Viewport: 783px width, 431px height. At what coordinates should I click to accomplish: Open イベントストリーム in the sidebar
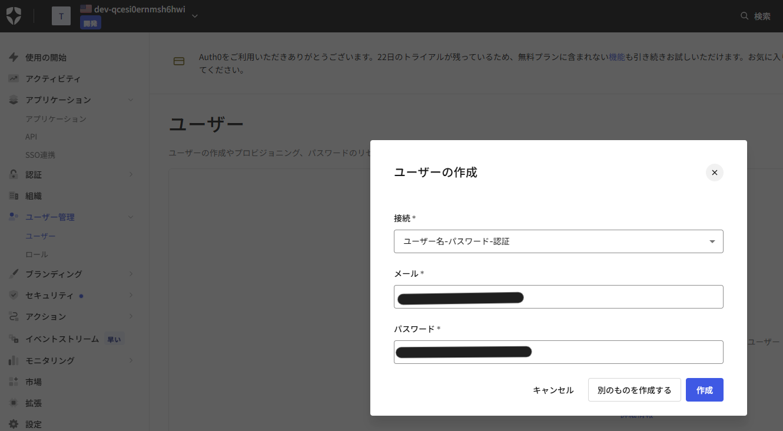click(62, 339)
